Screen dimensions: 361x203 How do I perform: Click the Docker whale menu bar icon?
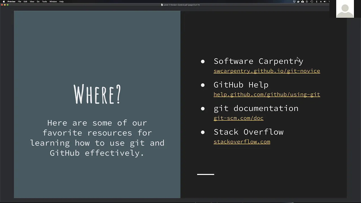[298, 1]
